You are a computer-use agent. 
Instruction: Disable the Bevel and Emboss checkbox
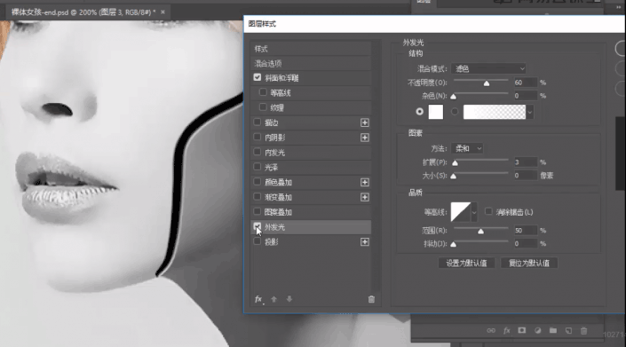258,77
